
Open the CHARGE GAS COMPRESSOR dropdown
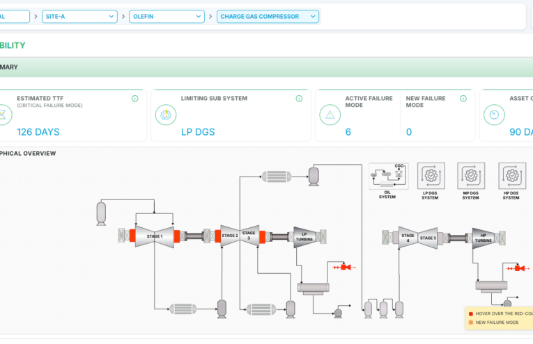pyautogui.click(x=268, y=17)
